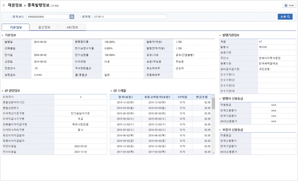This screenshot has width=298, height=181.
Task: Click the 종목코드 input field
Action: pyautogui.click(x=48, y=17)
